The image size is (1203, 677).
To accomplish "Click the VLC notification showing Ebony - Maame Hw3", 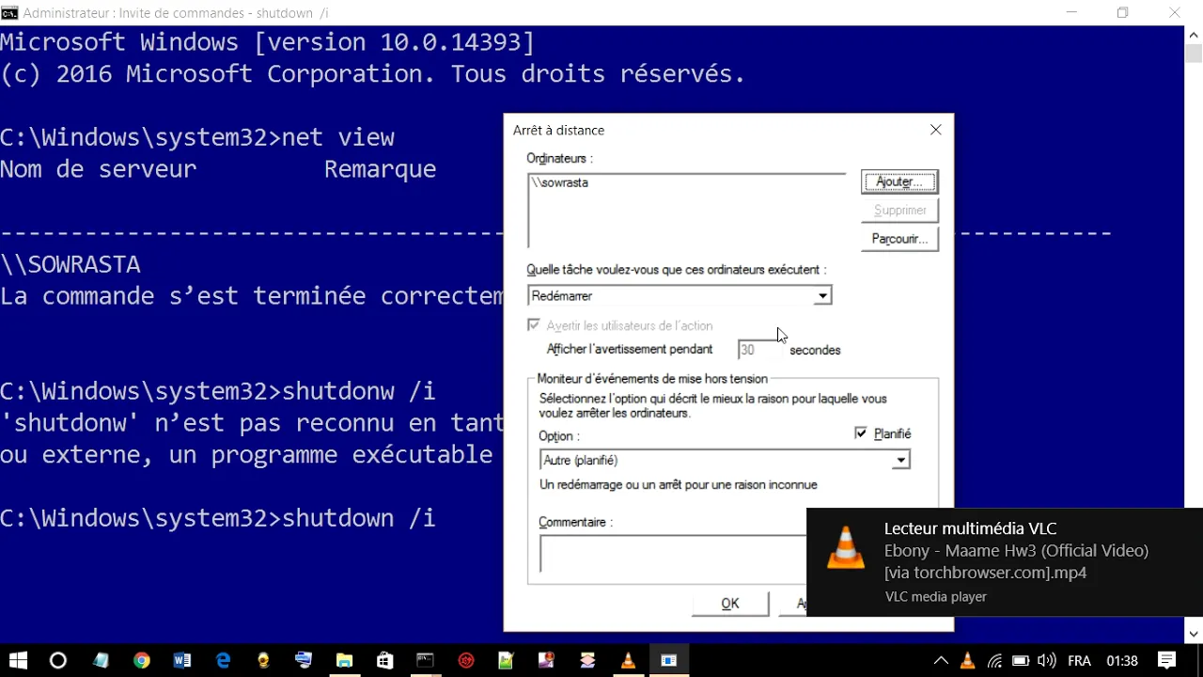I will coord(1005,562).
